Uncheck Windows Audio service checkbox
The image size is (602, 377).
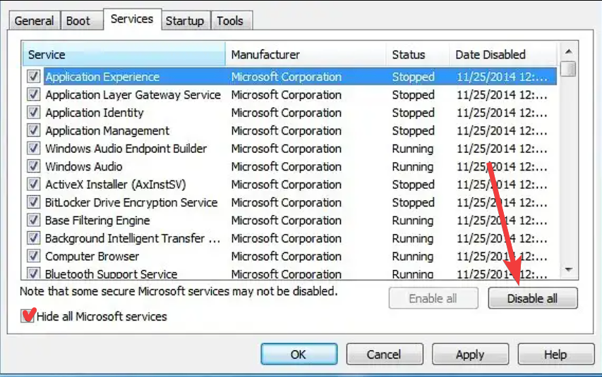click(33, 167)
